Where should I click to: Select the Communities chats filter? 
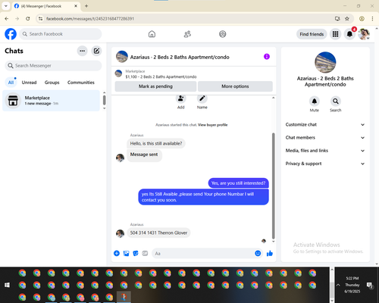point(81,83)
